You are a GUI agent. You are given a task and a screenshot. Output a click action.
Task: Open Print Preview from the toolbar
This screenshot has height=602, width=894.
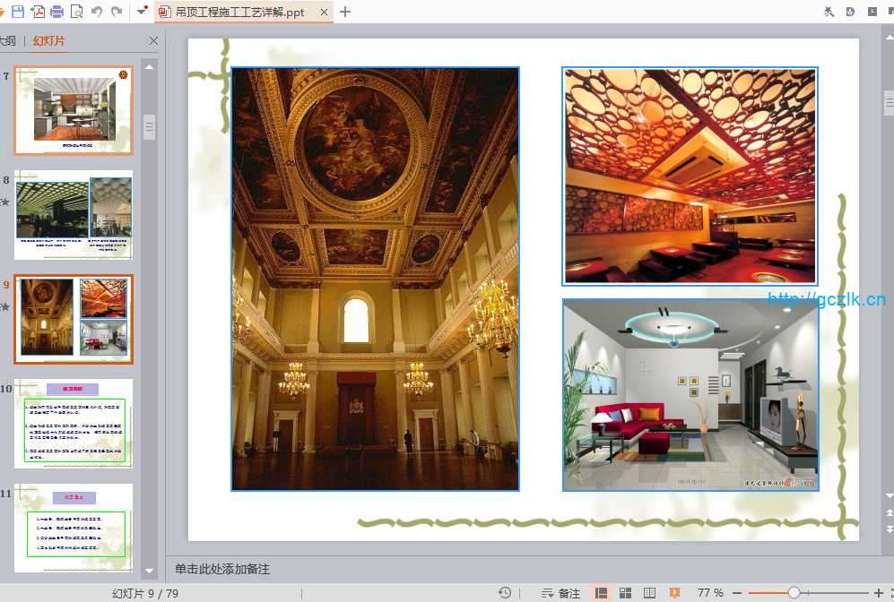(76, 12)
